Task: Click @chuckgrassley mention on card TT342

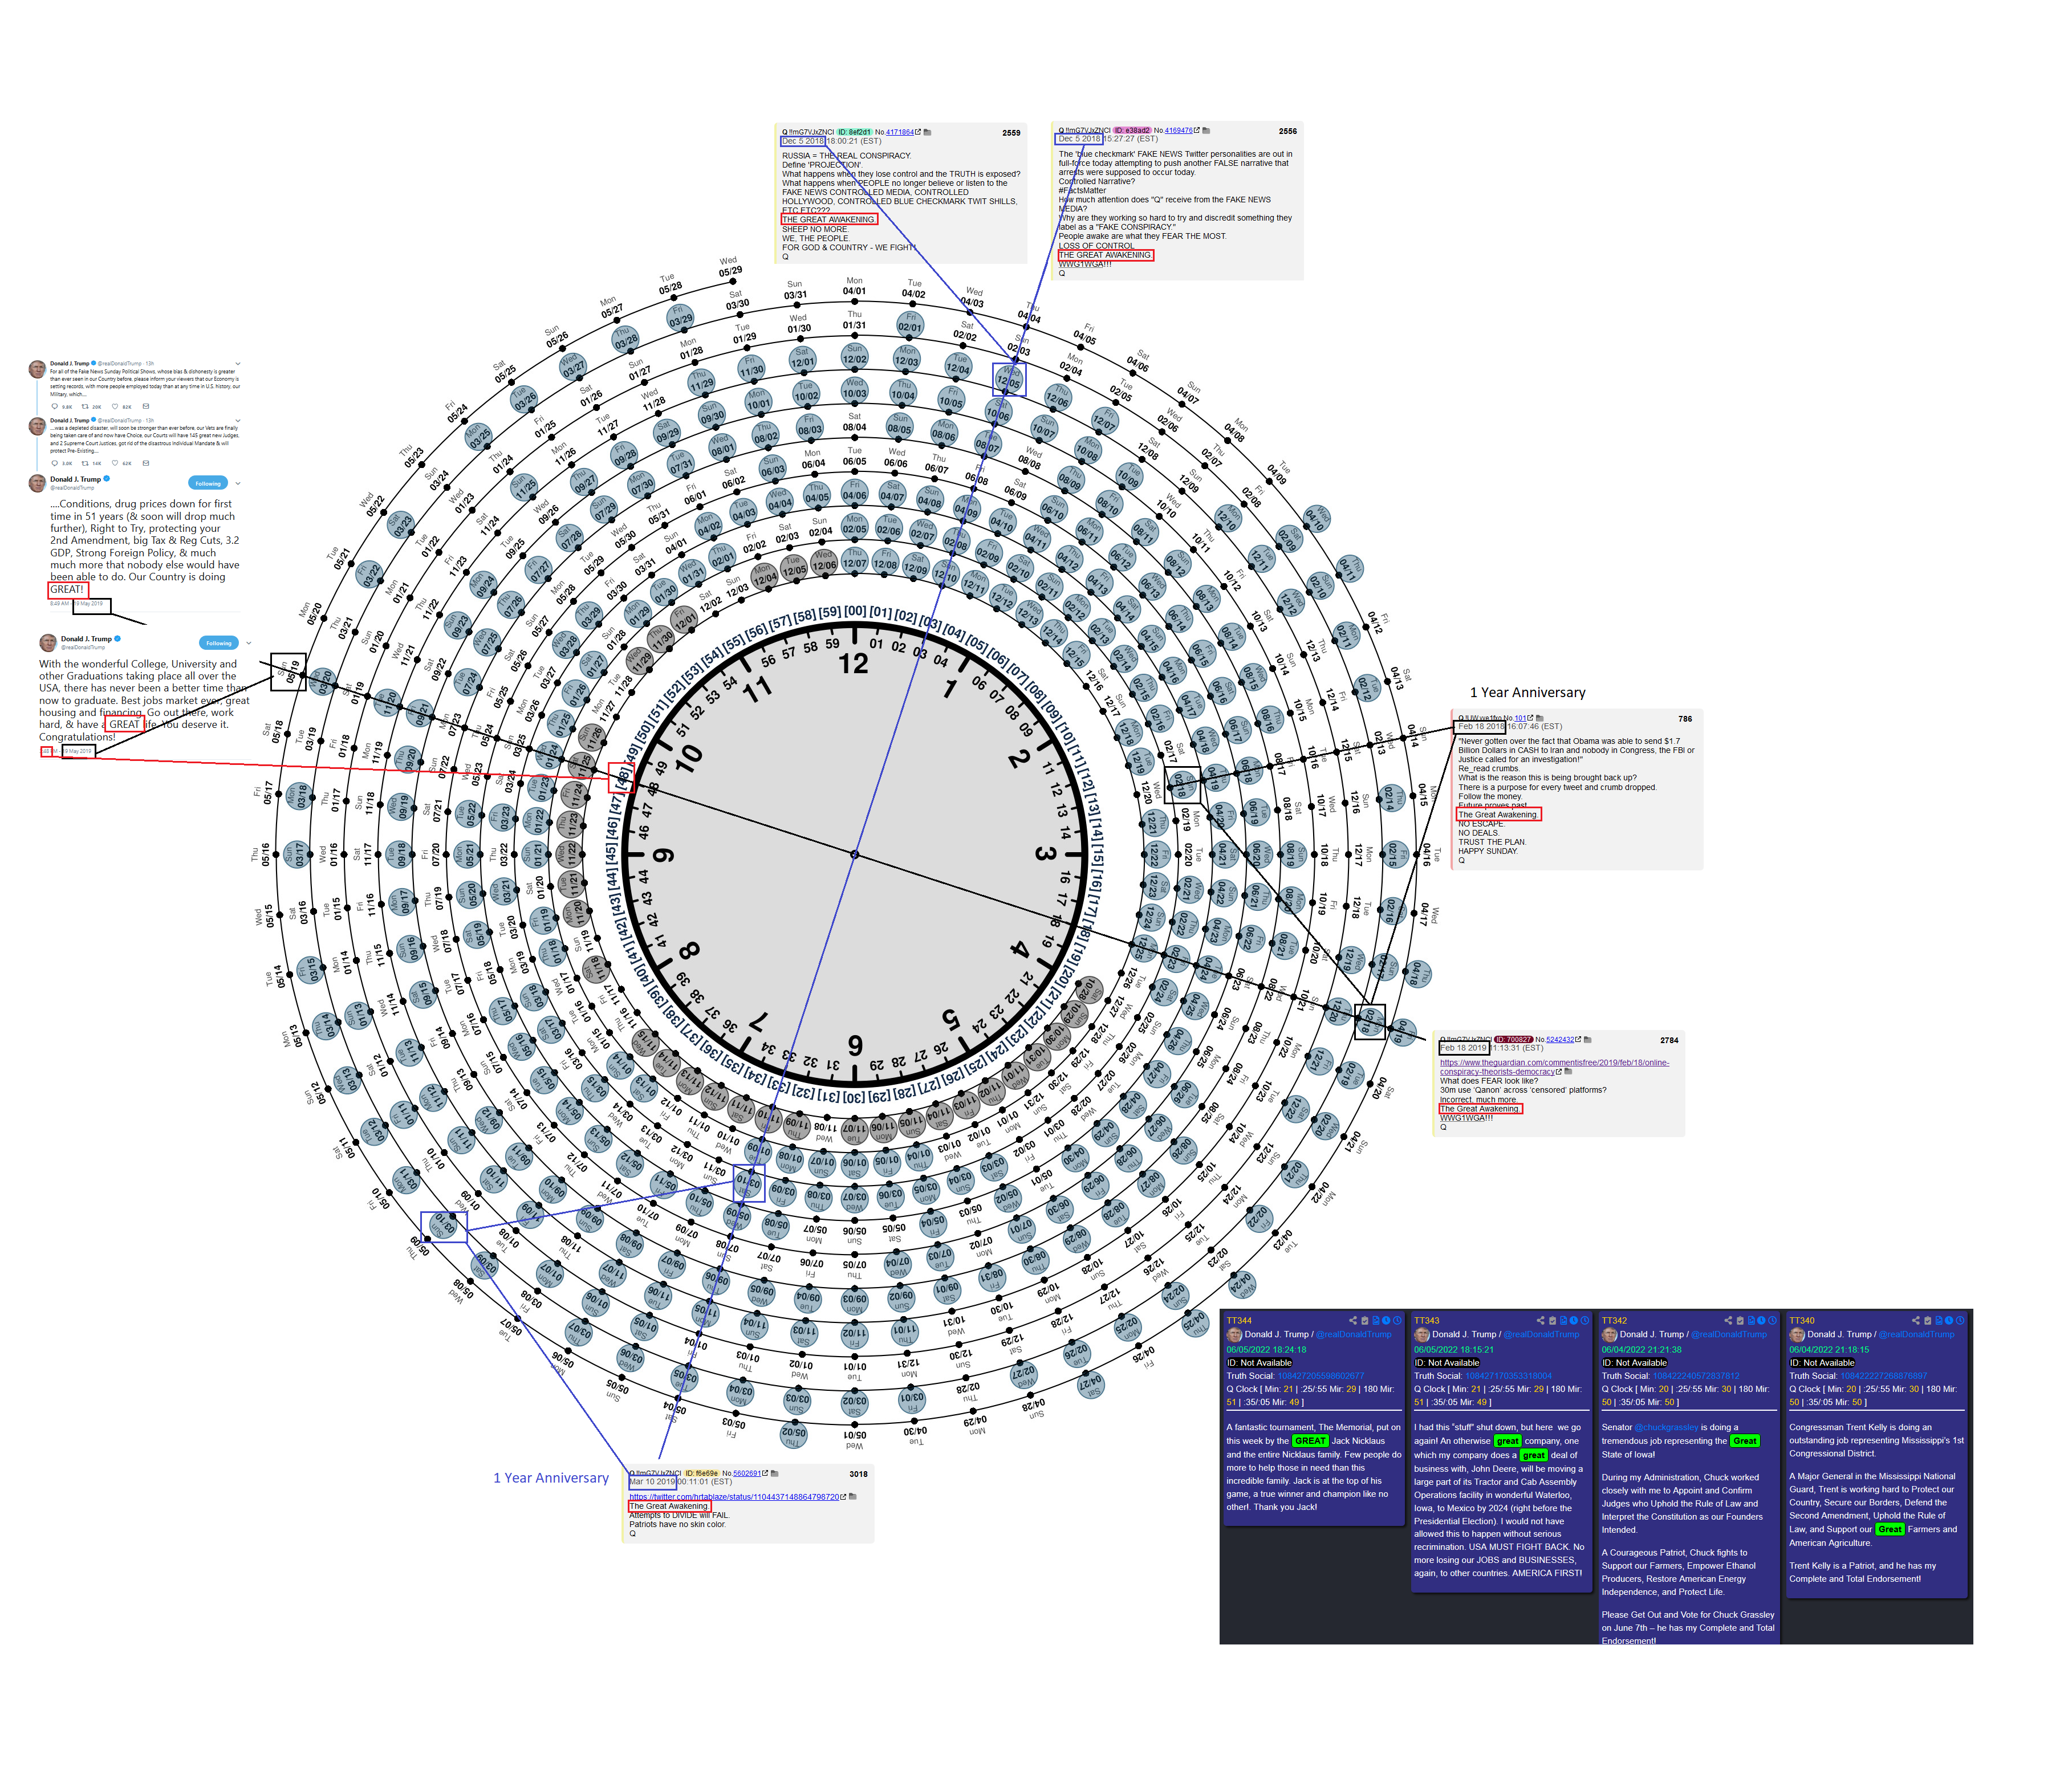Action: coord(1666,1427)
